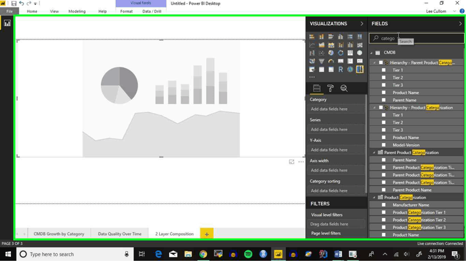Image resolution: width=467 pixels, height=262 pixels.
Task: Select the Map globe visual
Action: pos(360,53)
